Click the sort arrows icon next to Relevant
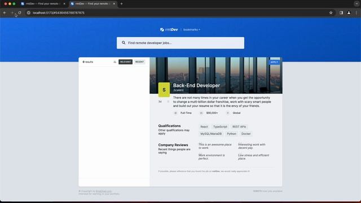The image size is (361, 203). pos(115,62)
